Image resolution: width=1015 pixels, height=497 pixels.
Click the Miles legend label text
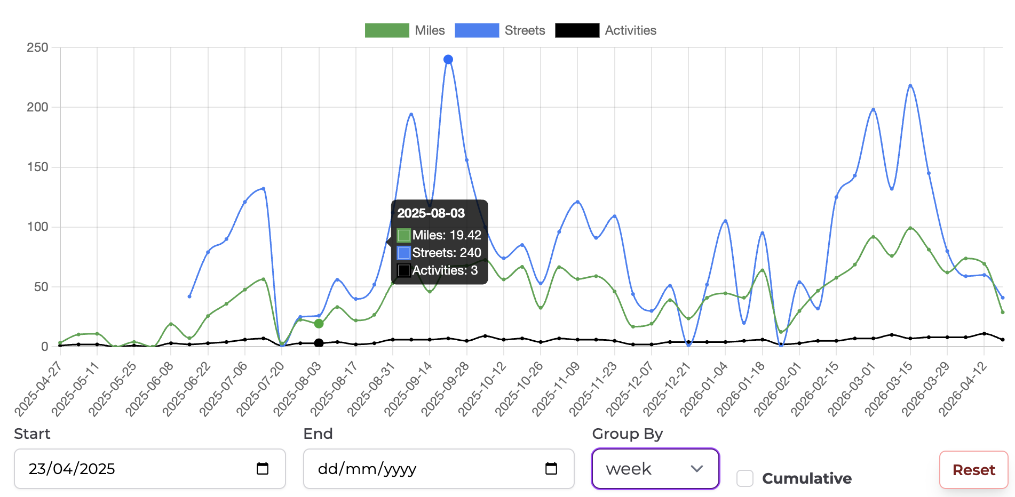(x=430, y=30)
